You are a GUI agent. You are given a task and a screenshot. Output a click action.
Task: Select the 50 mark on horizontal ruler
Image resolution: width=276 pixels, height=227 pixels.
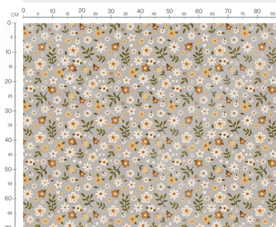click(x=170, y=11)
